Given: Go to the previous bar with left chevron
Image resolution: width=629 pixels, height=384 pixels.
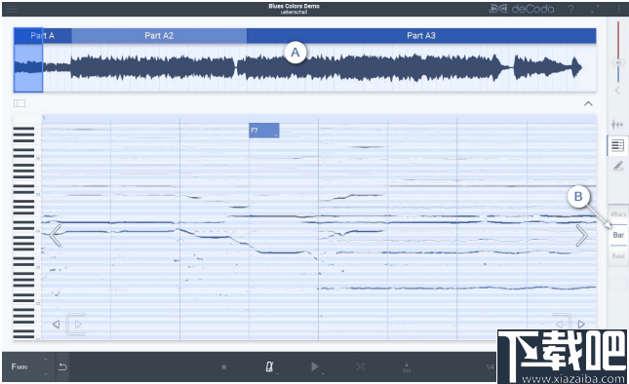Looking at the screenshot, I should point(56,235).
